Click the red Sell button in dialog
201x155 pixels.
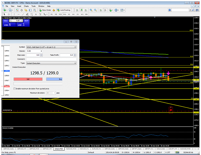(28, 79)
